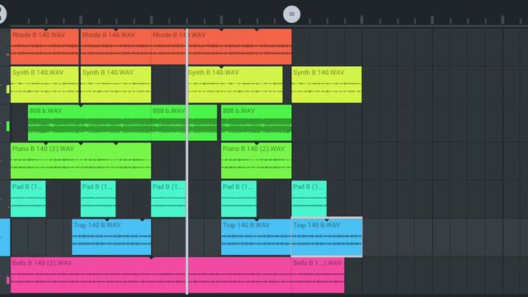Select the third Rhode B 140.WAV clip
This screenshot has width=528, height=297.
222,46
